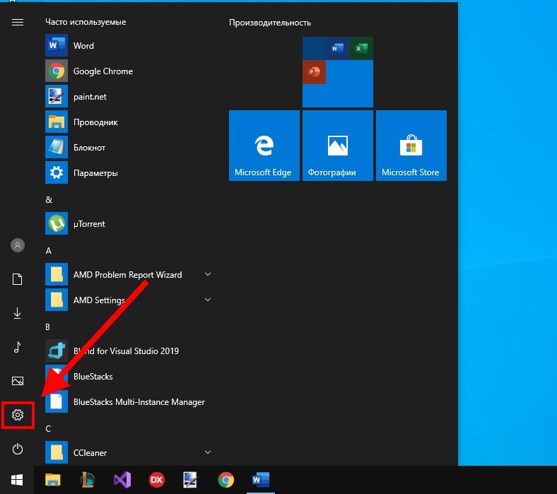Open the Фотографии tile
The height and width of the screenshot is (494, 557).
pos(337,146)
